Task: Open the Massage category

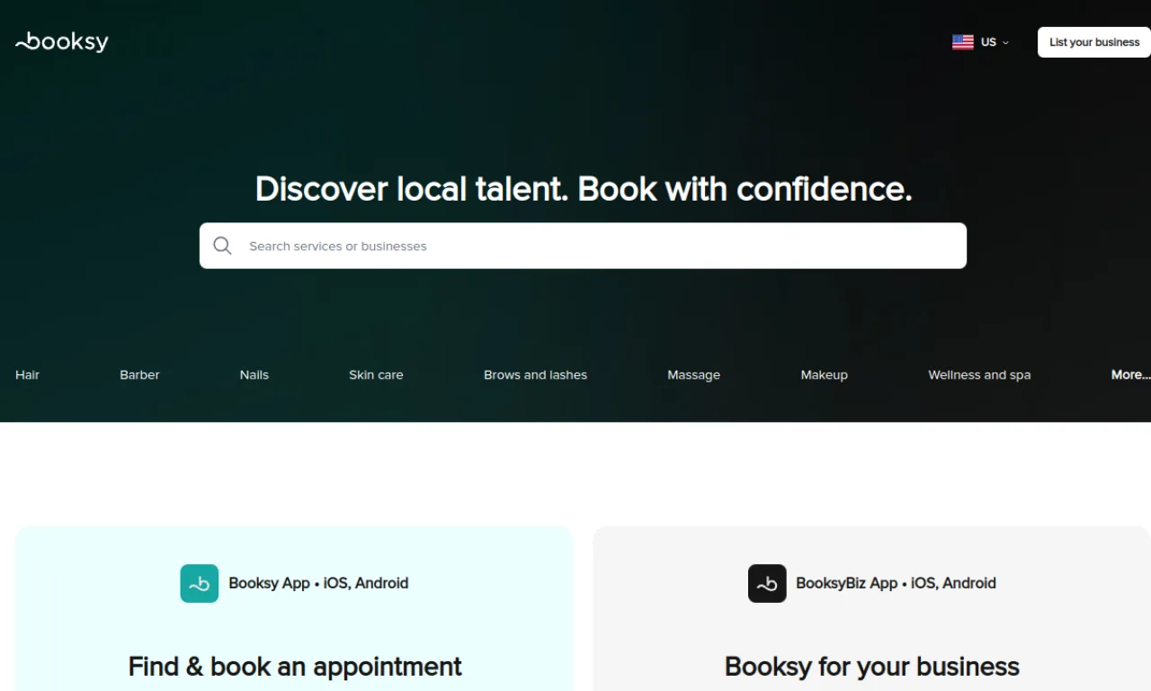Action: [x=693, y=374]
